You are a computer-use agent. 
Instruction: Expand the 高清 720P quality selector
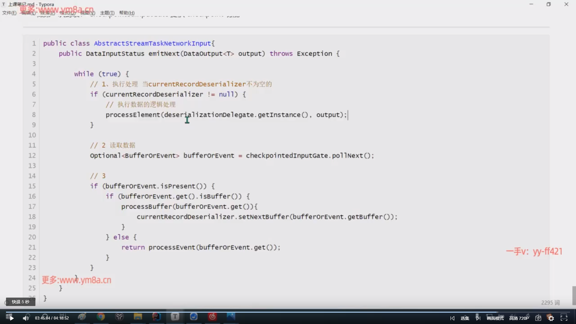[x=519, y=318]
